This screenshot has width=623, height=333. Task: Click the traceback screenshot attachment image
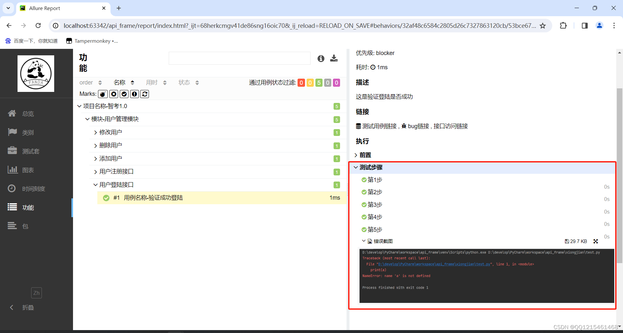(487, 276)
